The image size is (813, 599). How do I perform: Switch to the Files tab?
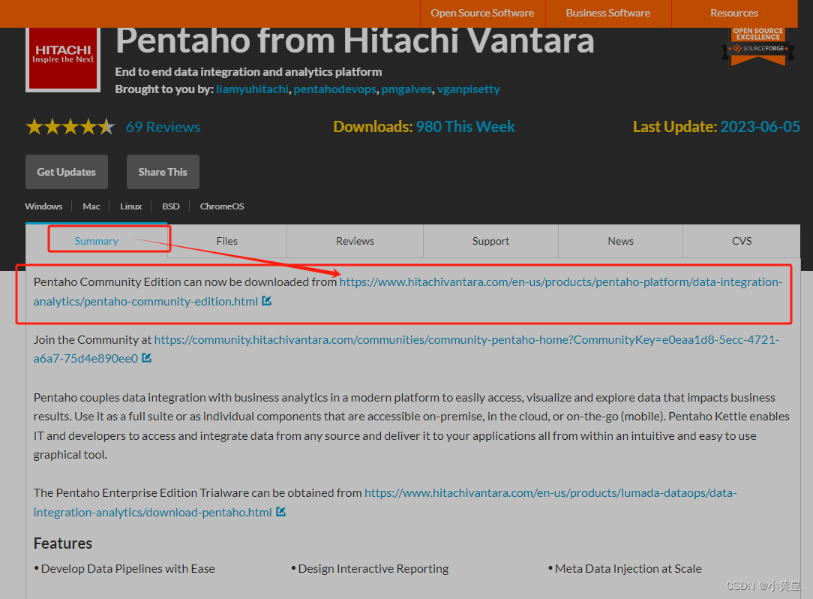227,241
